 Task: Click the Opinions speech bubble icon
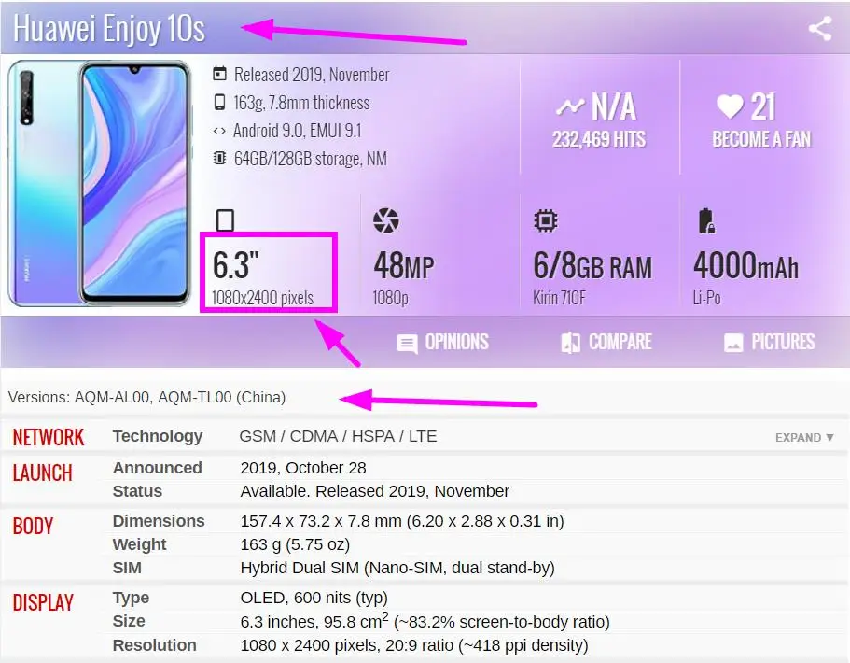click(x=407, y=344)
